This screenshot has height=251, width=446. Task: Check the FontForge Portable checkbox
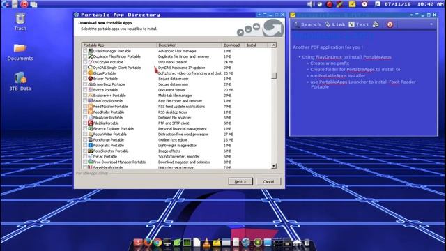coord(85,140)
